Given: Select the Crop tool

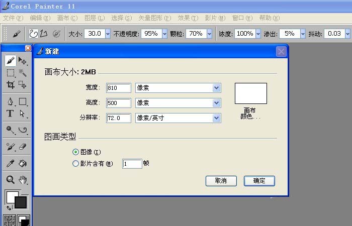Looking at the screenshot, I should click(x=10, y=85).
